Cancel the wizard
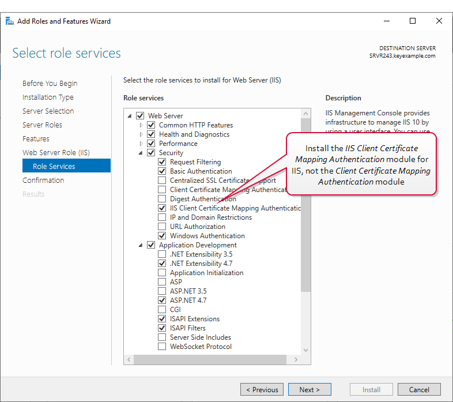This screenshot has width=453, height=402. click(419, 389)
